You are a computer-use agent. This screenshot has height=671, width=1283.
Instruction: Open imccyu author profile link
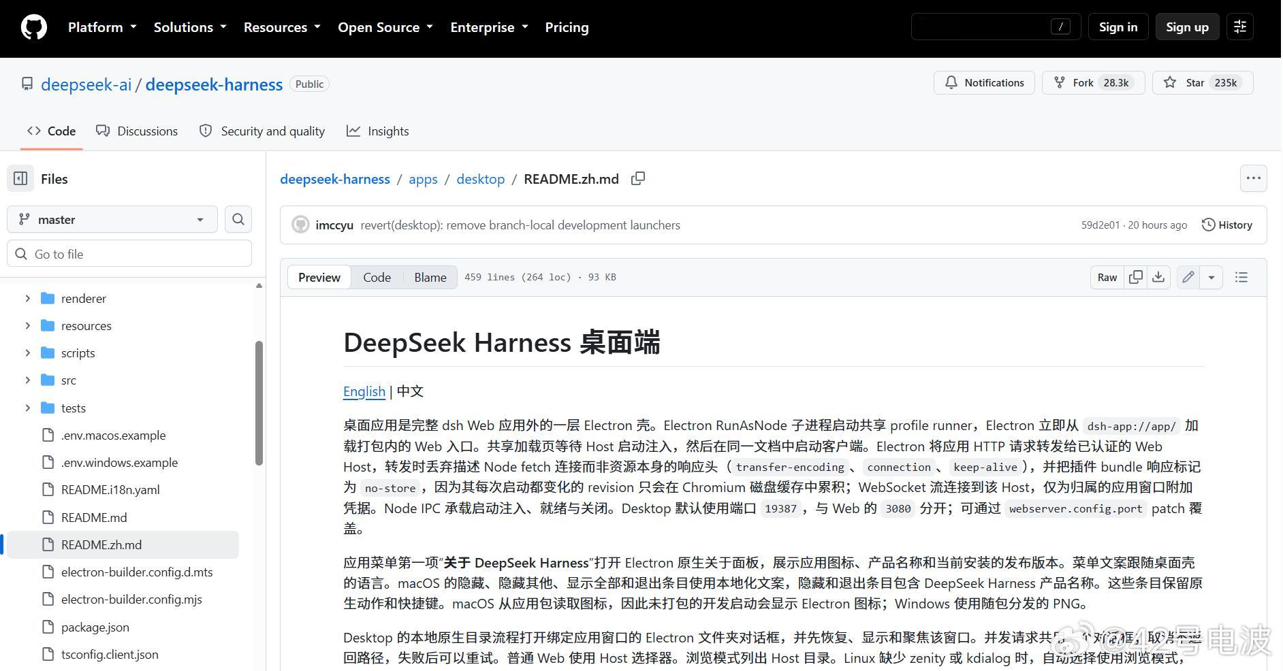pyautogui.click(x=334, y=225)
